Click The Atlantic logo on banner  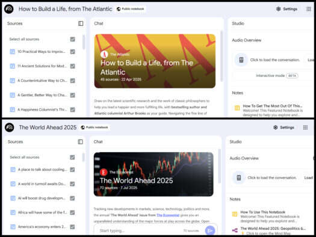pos(104,54)
